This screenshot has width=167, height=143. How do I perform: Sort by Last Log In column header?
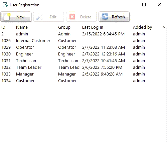click(x=93, y=27)
